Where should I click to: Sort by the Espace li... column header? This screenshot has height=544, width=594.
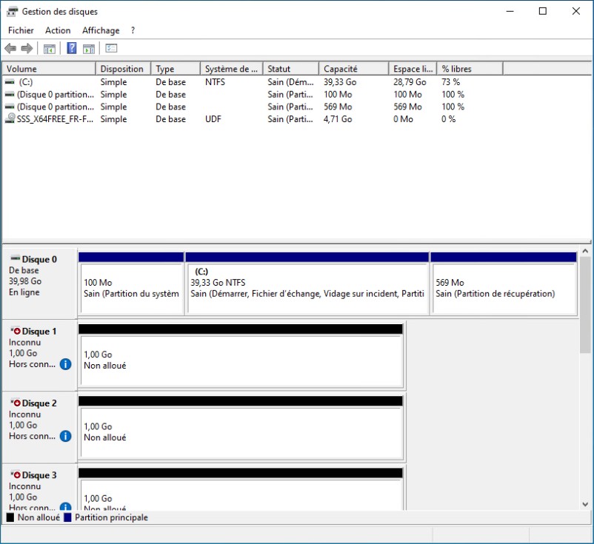pyautogui.click(x=413, y=69)
